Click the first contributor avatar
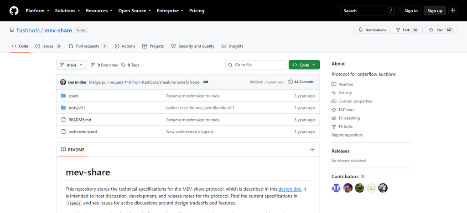 pyautogui.click(x=336, y=188)
